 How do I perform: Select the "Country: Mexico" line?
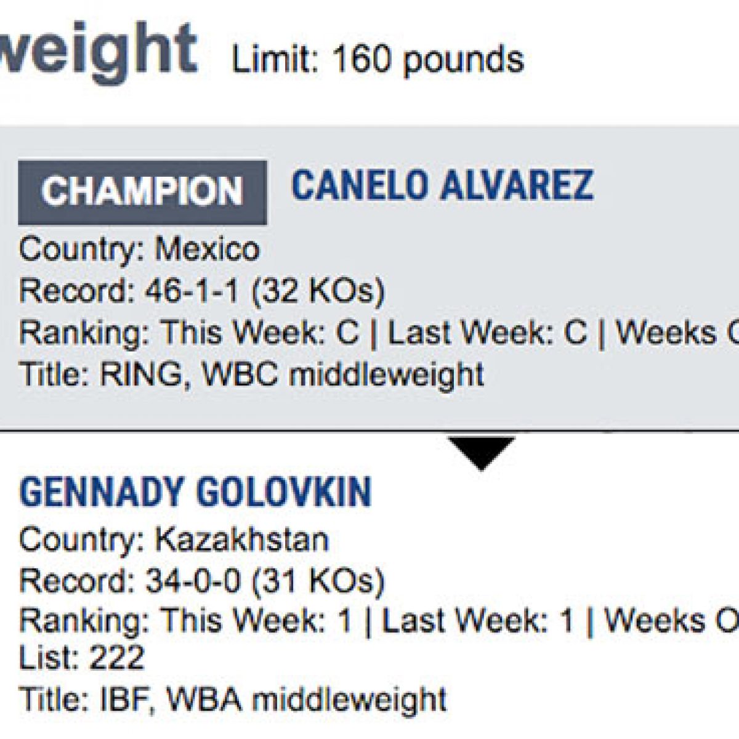[x=139, y=249]
